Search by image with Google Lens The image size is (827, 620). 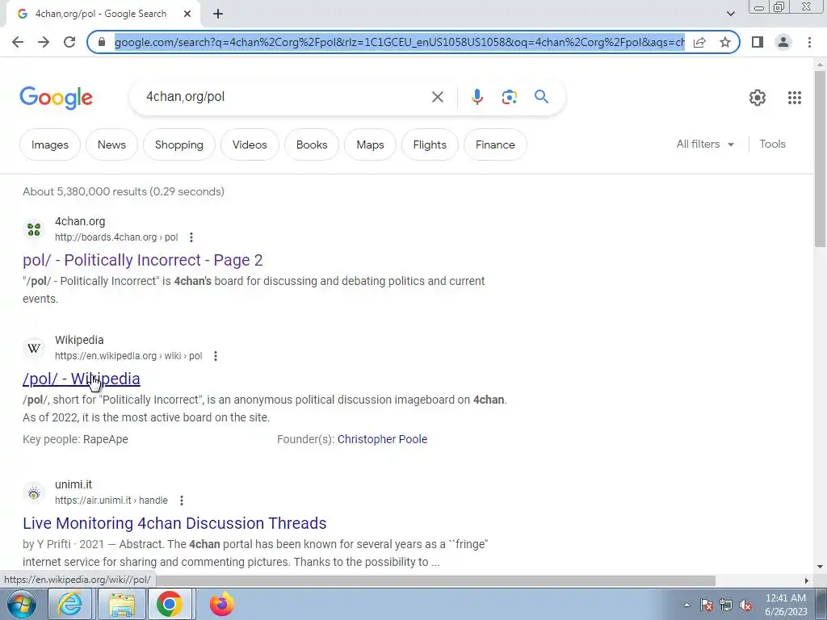509,97
